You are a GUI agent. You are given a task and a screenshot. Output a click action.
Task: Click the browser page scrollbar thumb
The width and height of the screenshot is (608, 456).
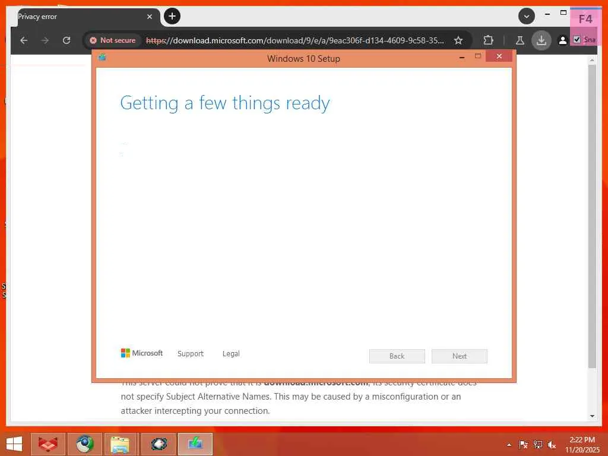click(x=592, y=216)
